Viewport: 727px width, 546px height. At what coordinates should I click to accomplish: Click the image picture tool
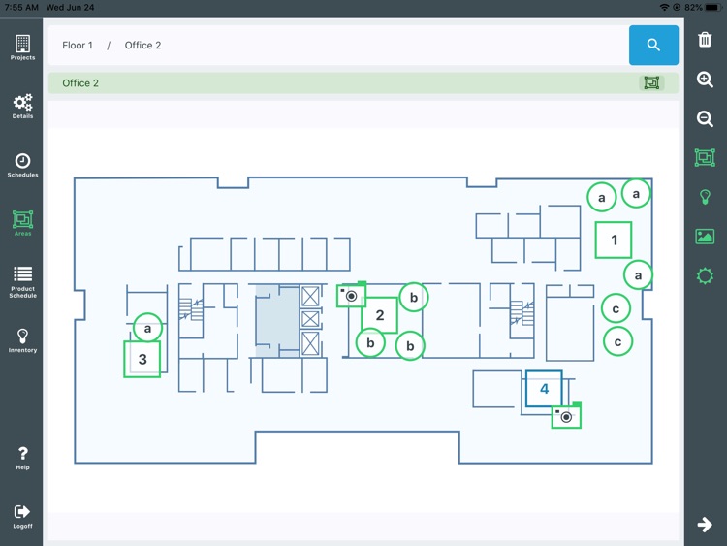(x=705, y=237)
